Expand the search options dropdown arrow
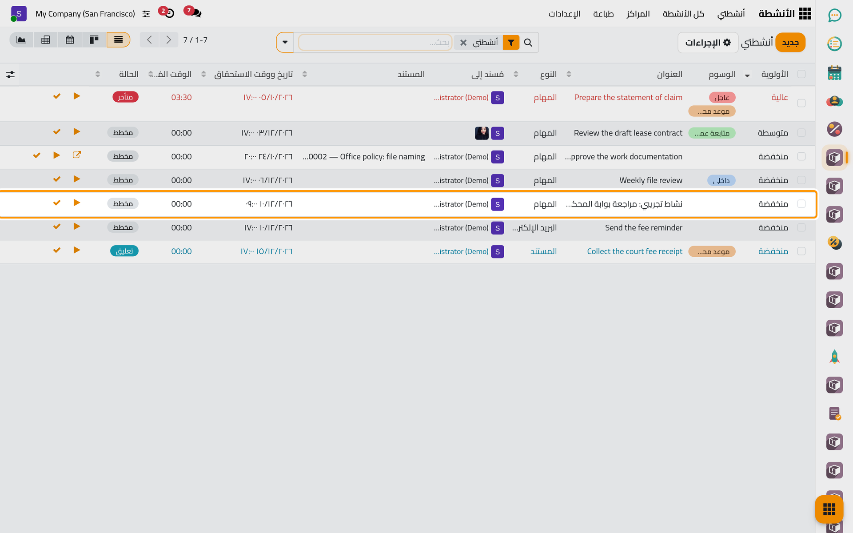This screenshot has height=533, width=853. pos(285,43)
